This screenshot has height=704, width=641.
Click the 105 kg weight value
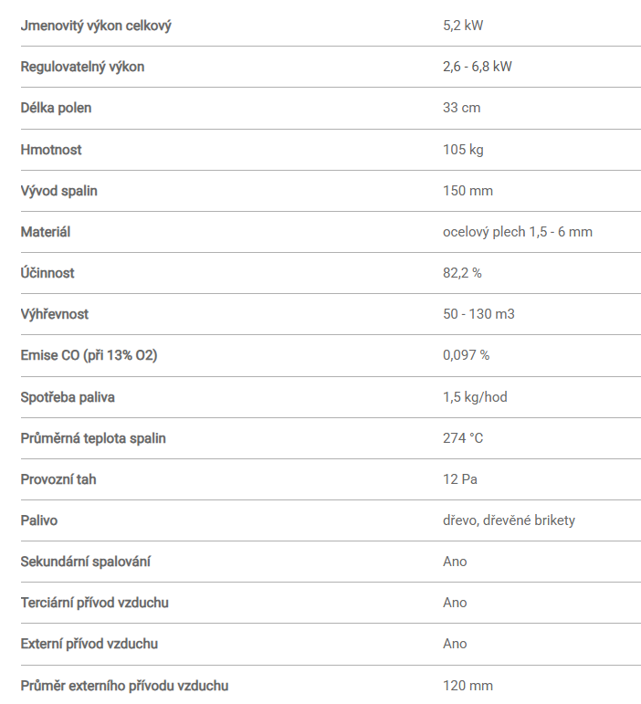pos(463,150)
